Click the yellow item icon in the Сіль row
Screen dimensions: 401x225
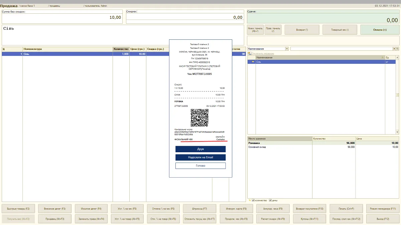253,62
